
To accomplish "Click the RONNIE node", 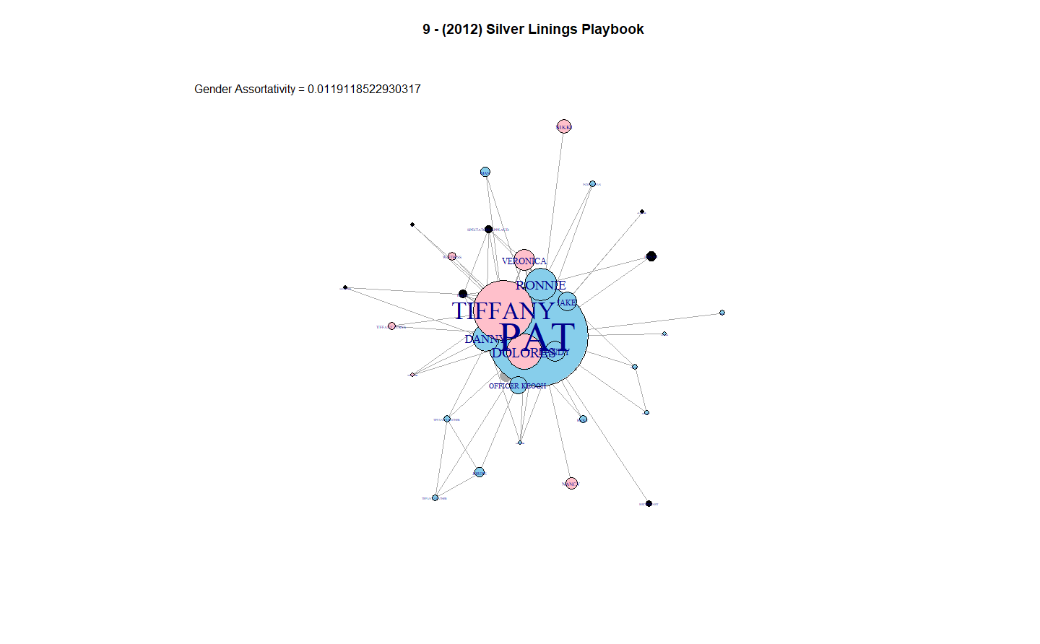I will pos(541,284).
